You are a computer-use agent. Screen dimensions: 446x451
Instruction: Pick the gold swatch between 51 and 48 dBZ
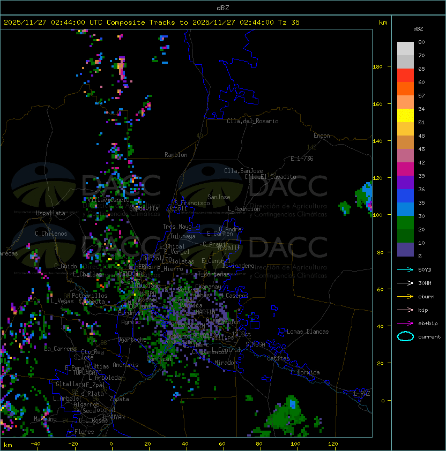(x=405, y=129)
